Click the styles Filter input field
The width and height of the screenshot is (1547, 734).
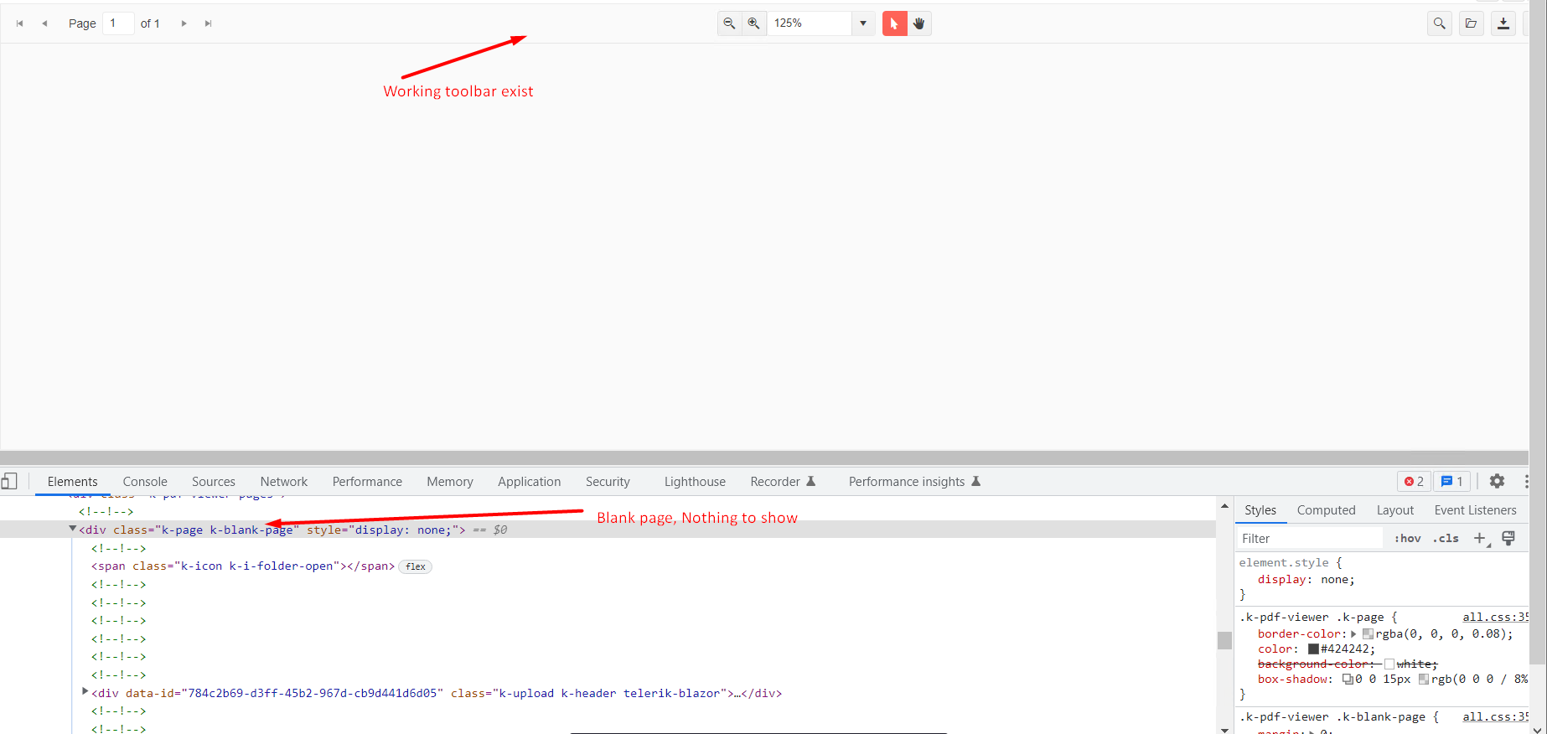pos(1310,539)
